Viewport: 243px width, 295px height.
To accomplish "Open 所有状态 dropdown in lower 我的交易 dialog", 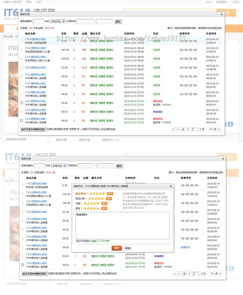I will click(59, 166).
